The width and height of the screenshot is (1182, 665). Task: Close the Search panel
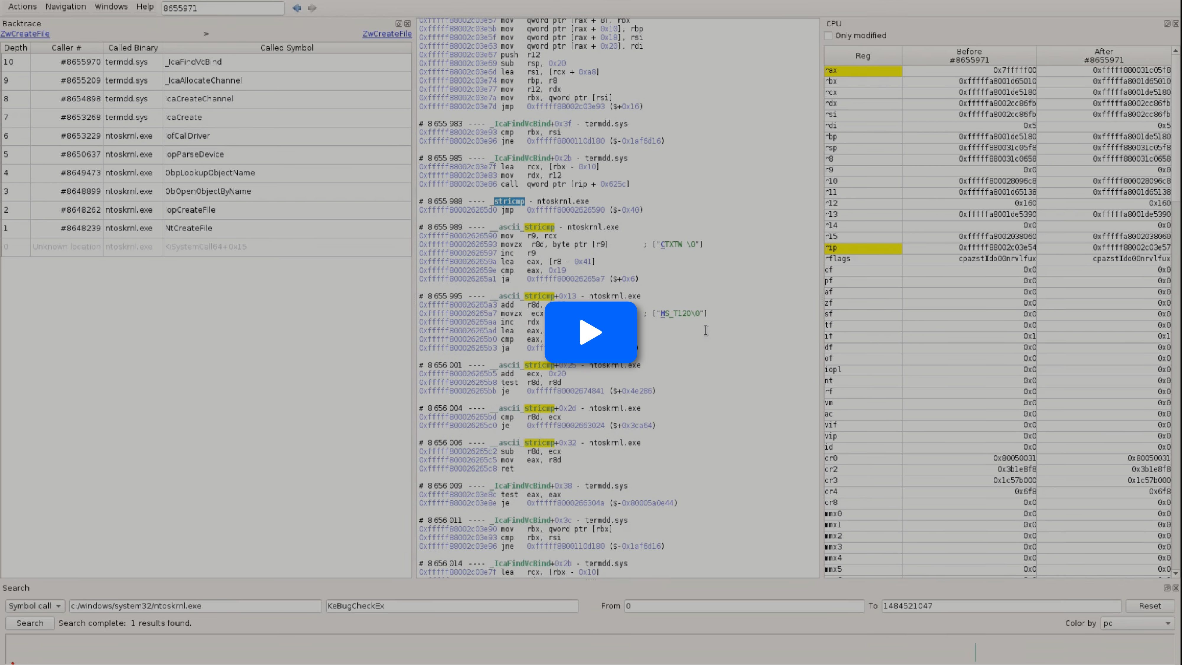[1176, 588]
